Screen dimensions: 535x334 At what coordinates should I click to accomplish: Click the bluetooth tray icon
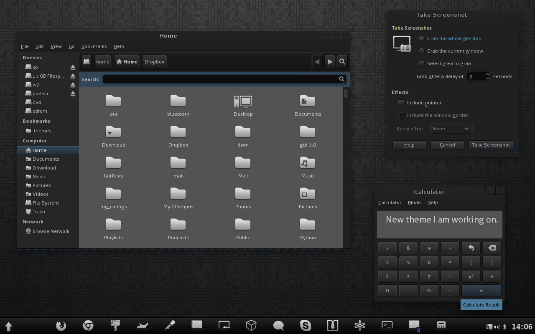click(x=504, y=327)
